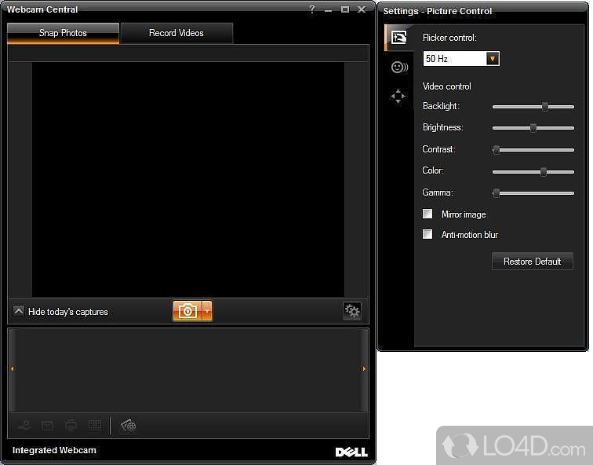
Task: Open the settings gear icon
Action: (352, 311)
